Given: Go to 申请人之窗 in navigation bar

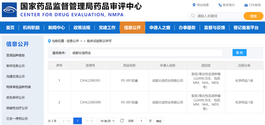Looking at the screenshot, I should 160,28.
